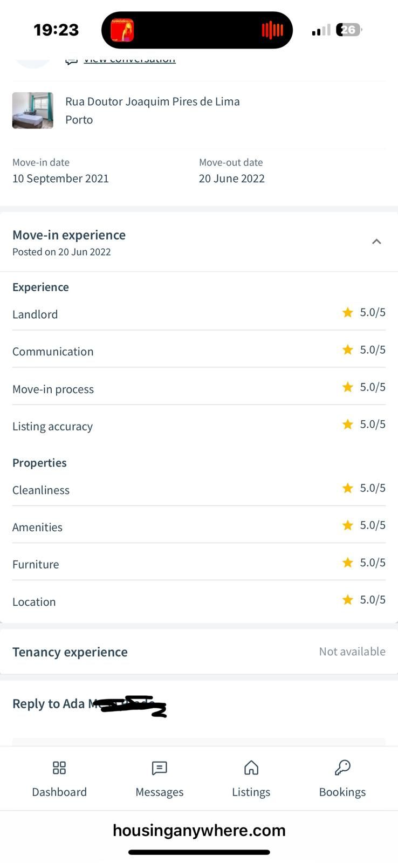The image size is (398, 863).
Task: Open the View conversation link
Action: coord(129,59)
